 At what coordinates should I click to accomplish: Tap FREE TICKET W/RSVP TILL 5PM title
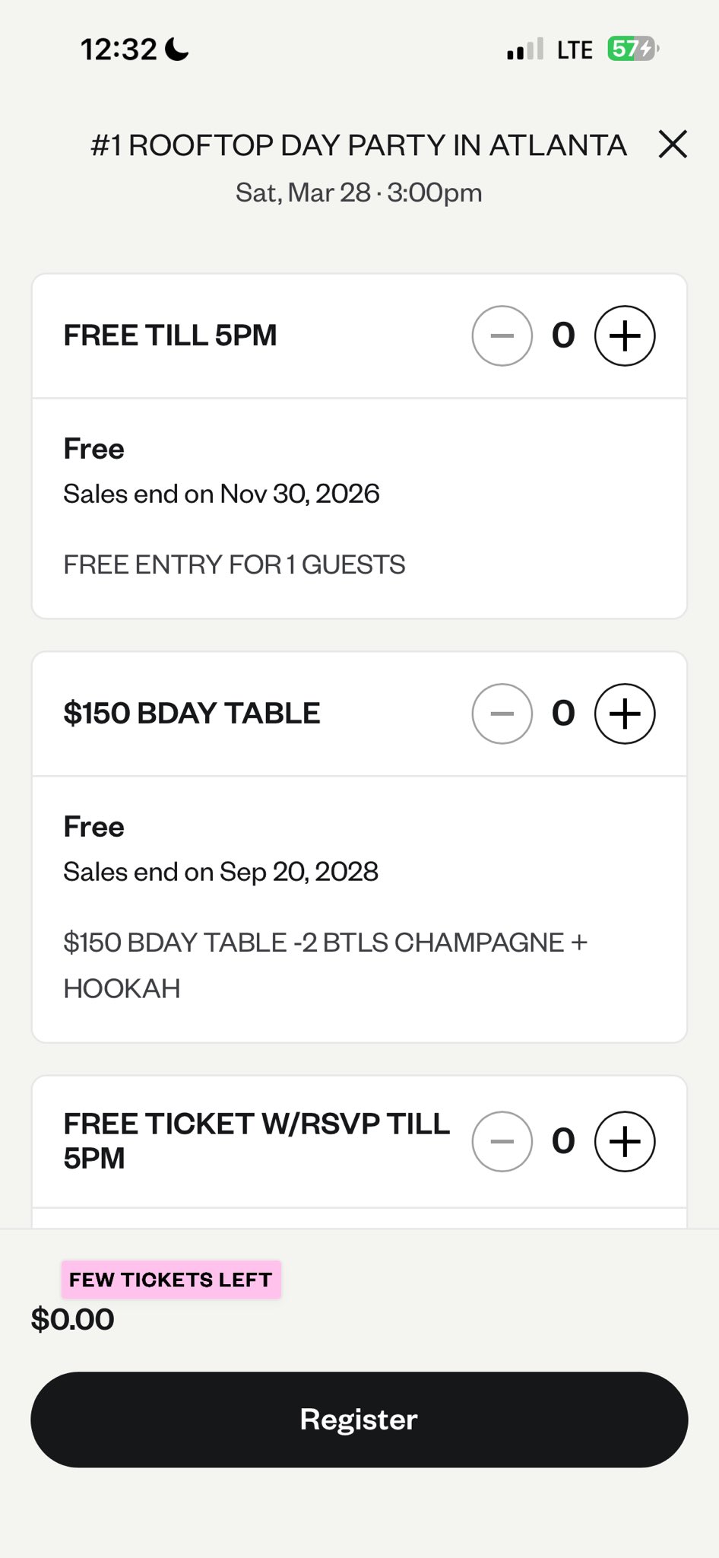256,1140
